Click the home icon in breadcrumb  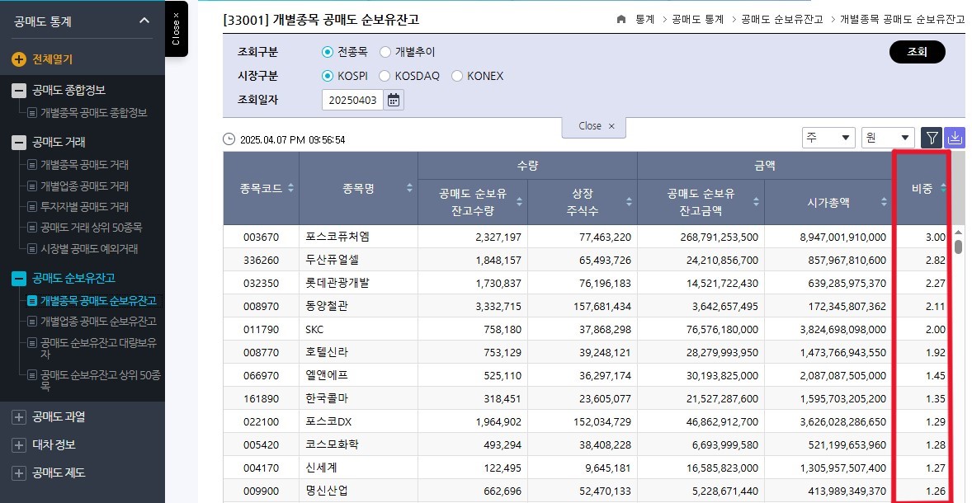[621, 19]
